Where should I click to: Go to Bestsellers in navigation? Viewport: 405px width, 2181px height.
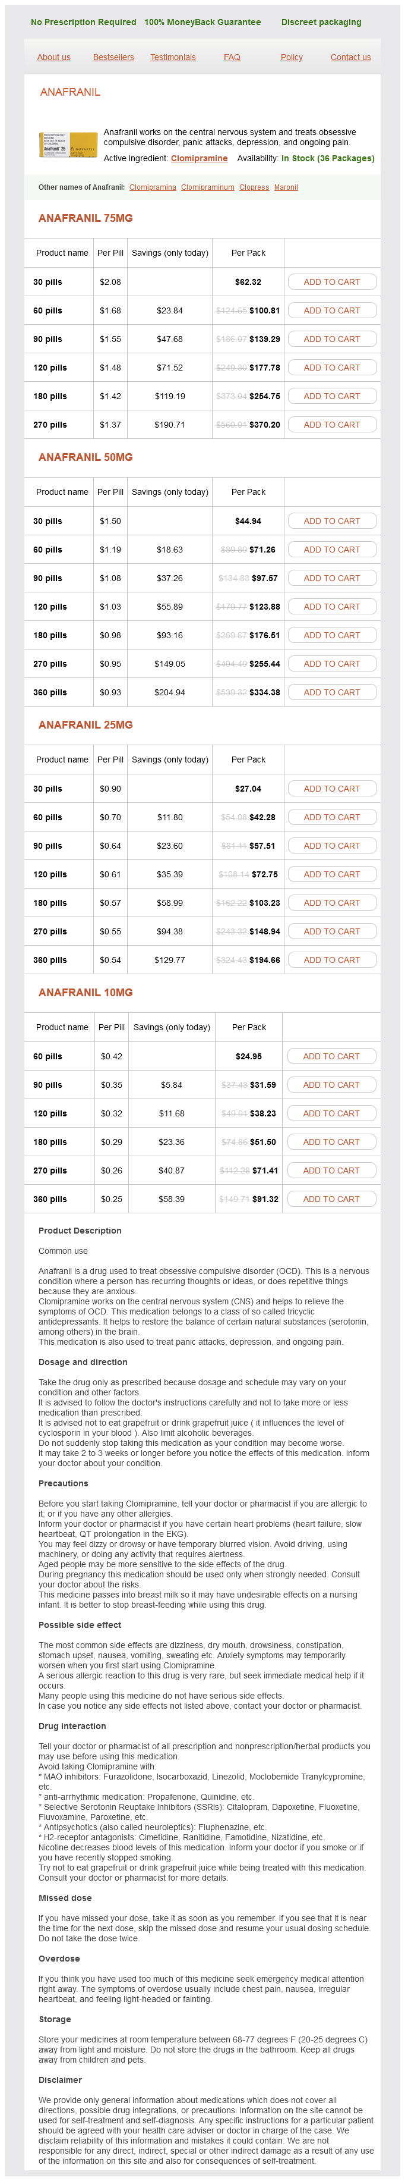(x=113, y=58)
